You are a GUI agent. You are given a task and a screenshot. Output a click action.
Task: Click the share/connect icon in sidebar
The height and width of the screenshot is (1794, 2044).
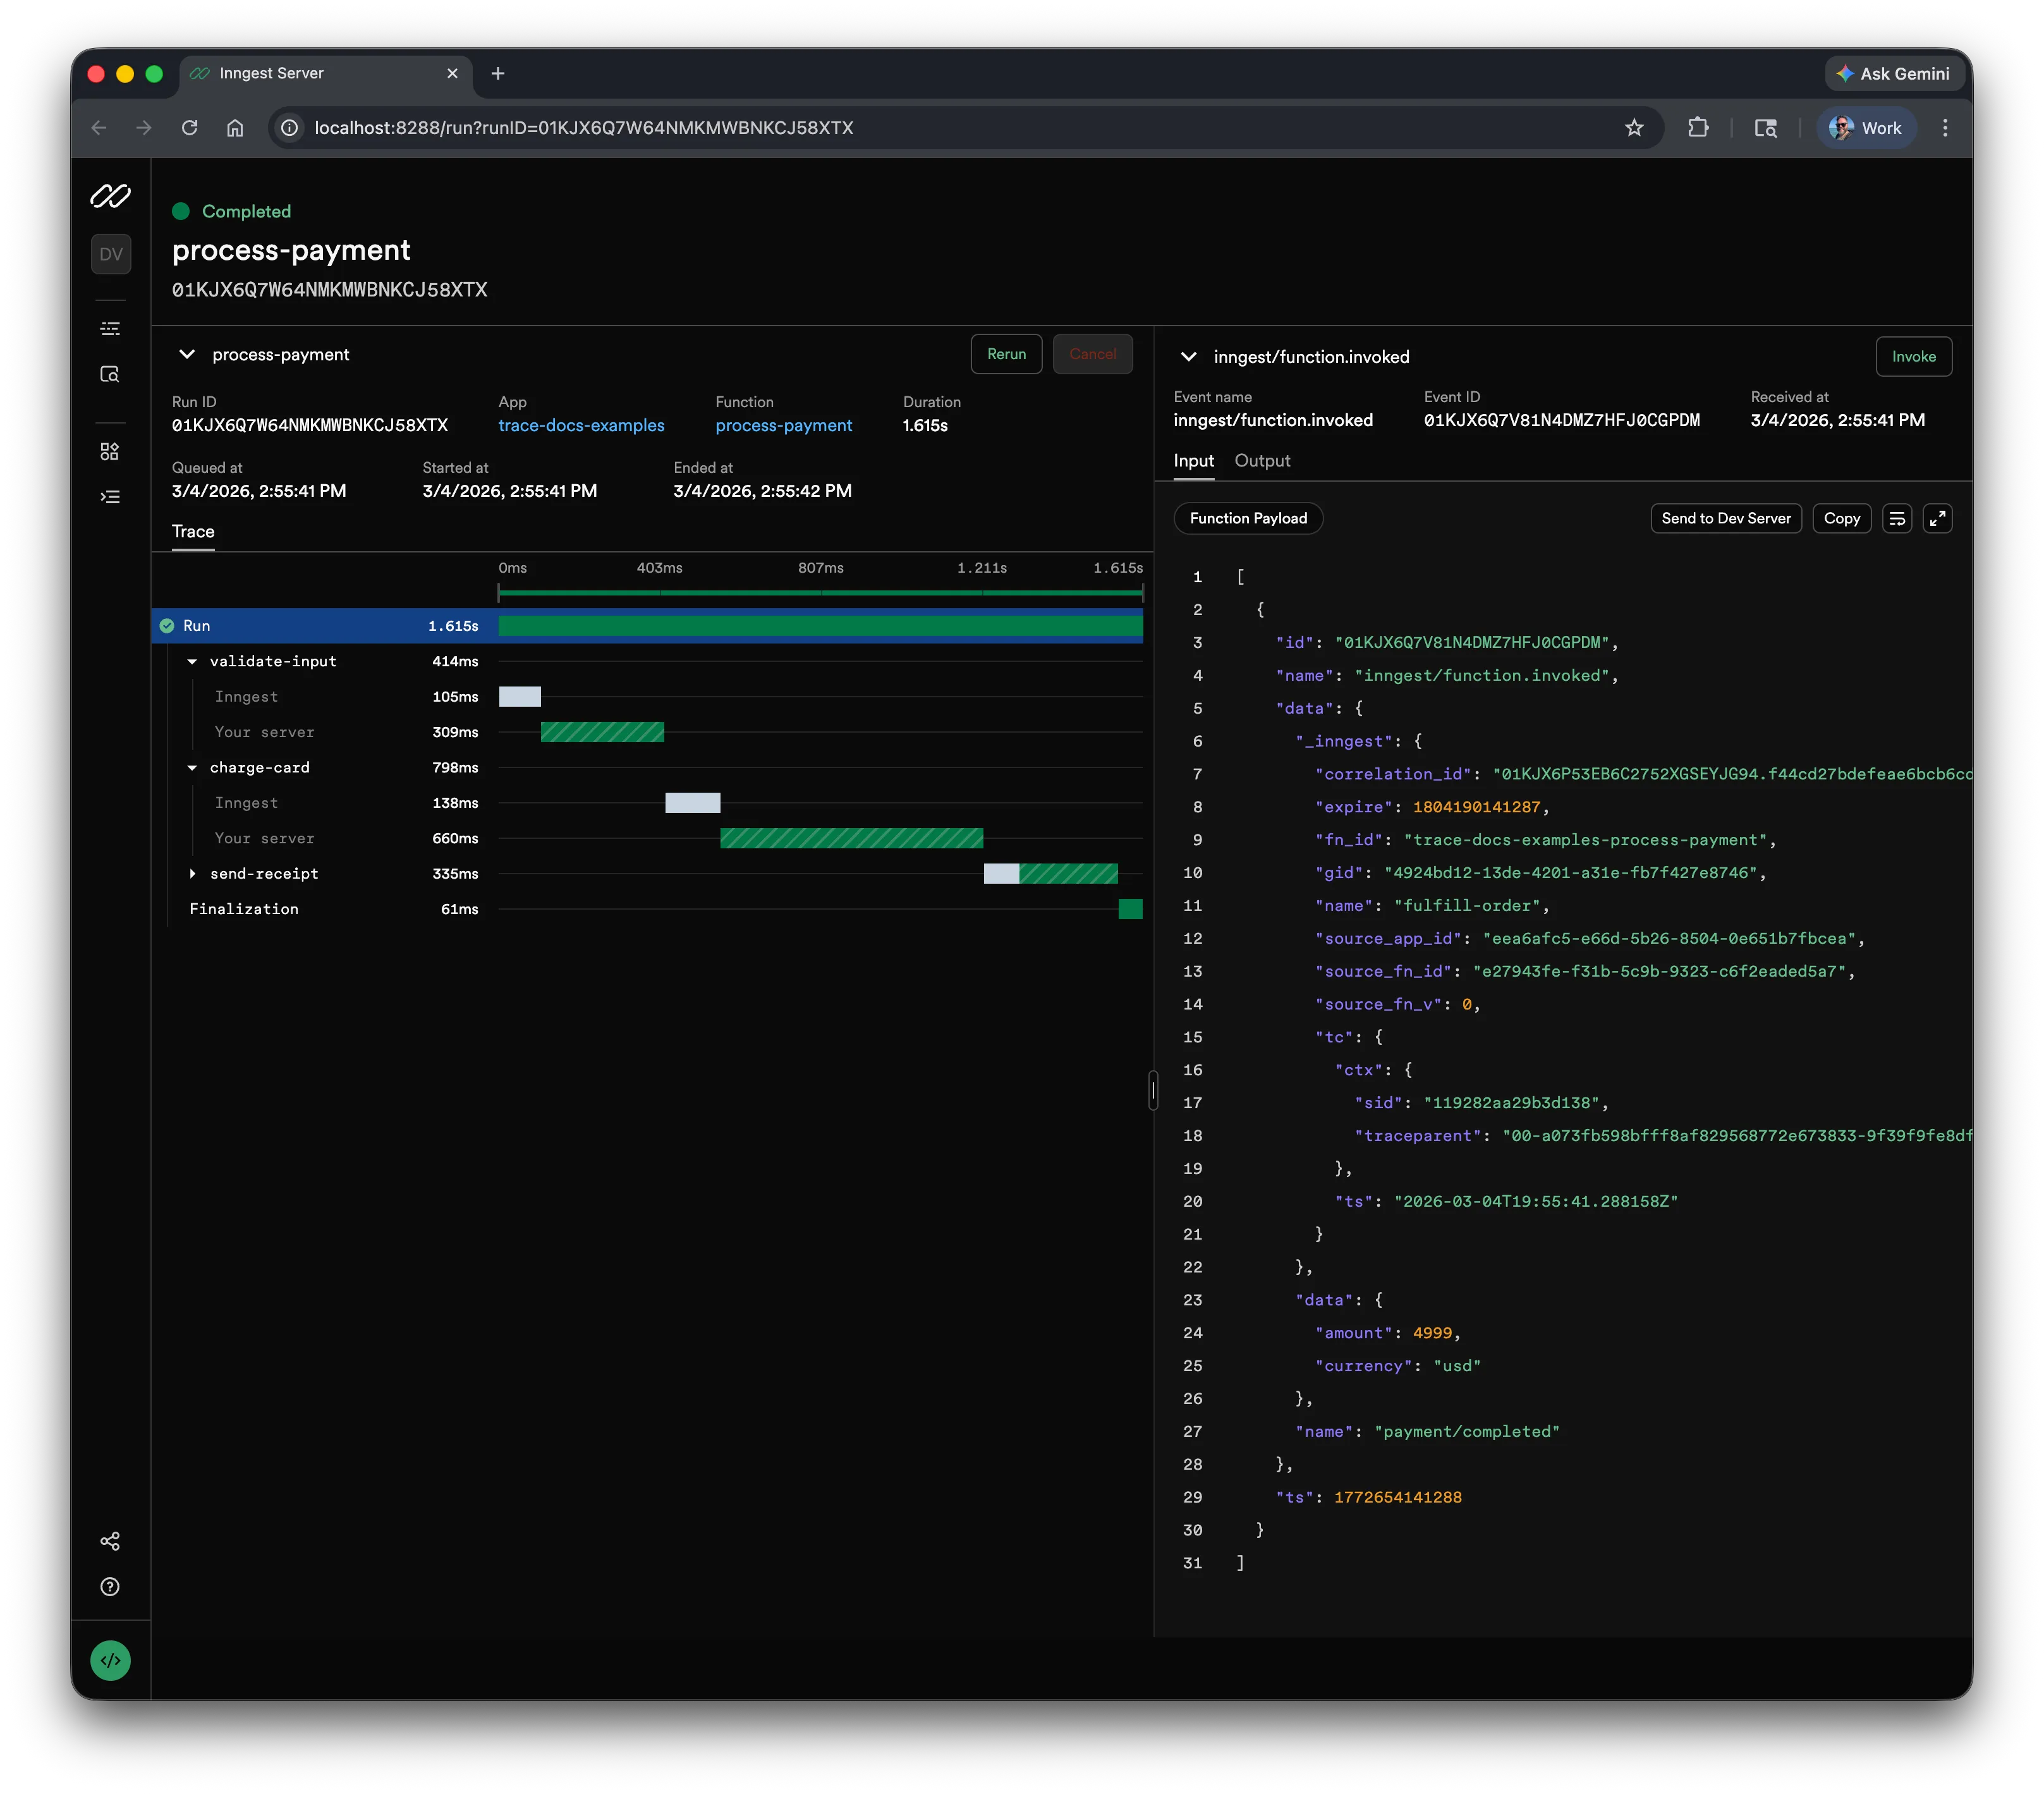110,1541
